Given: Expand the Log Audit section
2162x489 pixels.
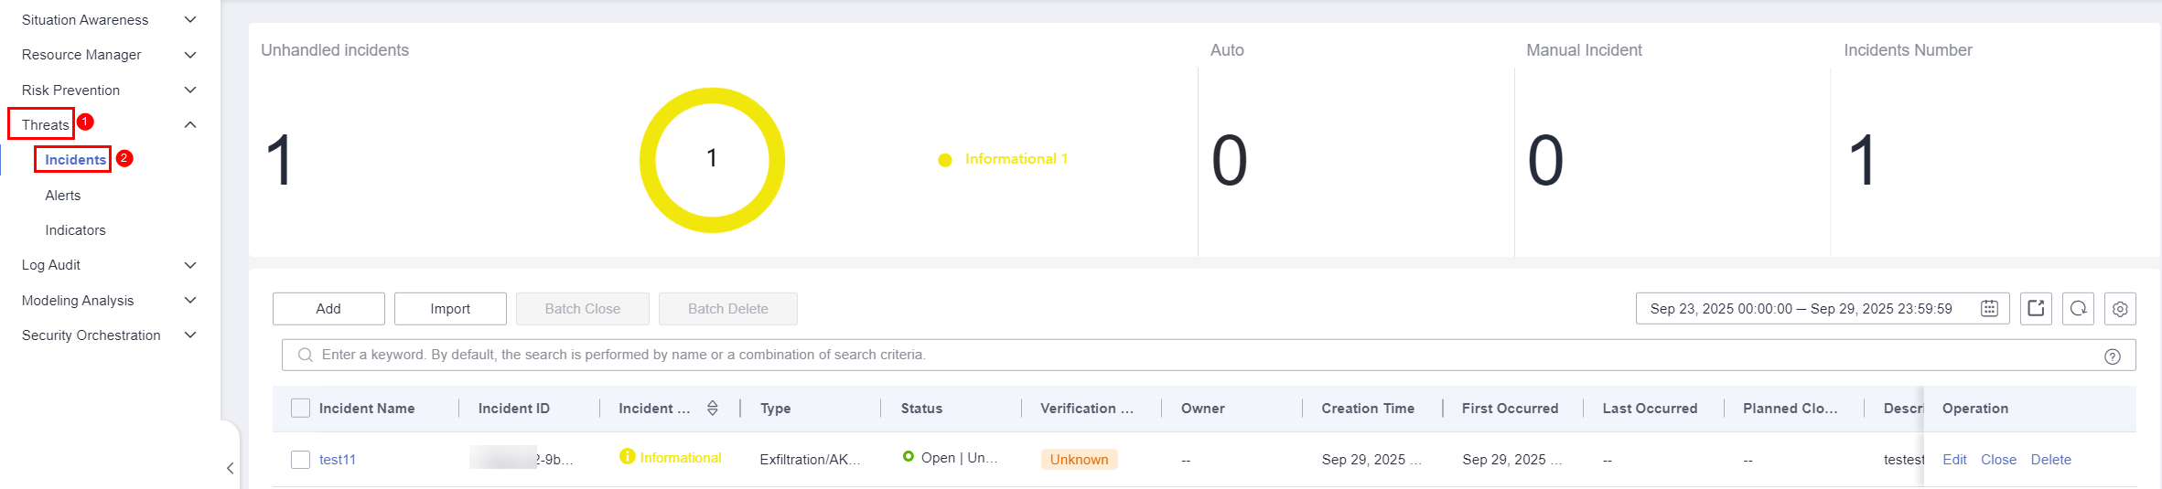Looking at the screenshot, I should click(x=190, y=265).
